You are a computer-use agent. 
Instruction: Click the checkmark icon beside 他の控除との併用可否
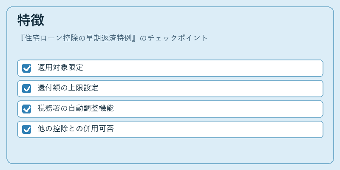pyautogui.click(x=27, y=130)
